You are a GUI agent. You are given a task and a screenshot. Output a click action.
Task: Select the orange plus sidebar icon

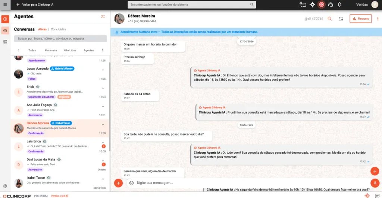(5, 19)
